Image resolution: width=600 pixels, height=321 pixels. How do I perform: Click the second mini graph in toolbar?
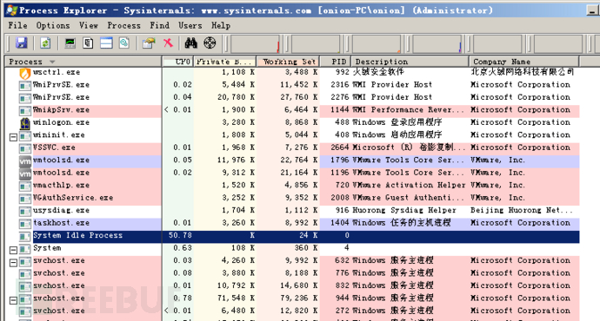316,43
